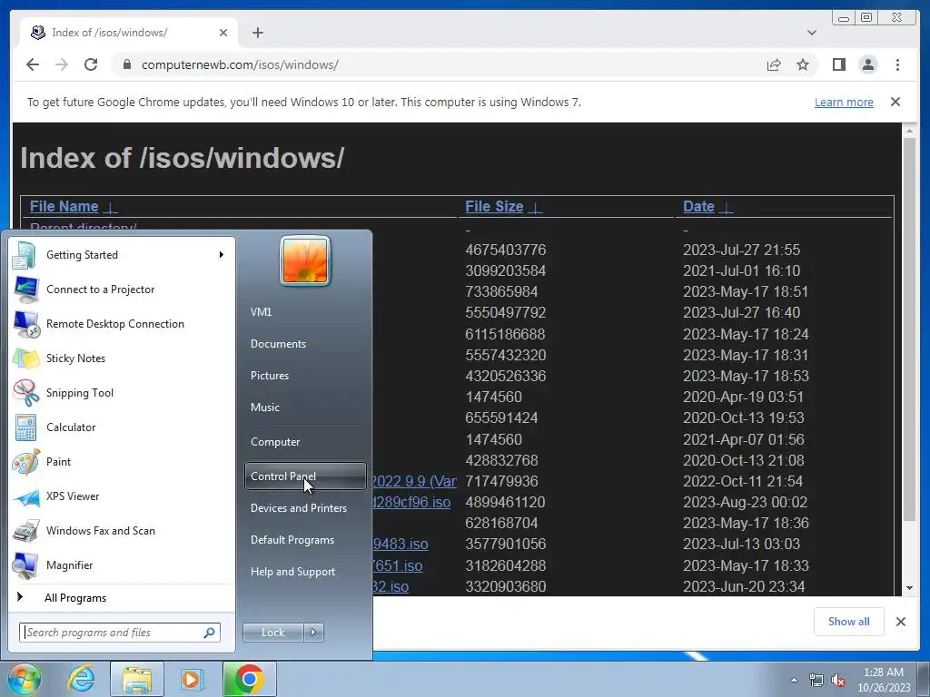This screenshot has width=930, height=697.
Task: Click the Search programs and files box
Action: [x=119, y=633]
